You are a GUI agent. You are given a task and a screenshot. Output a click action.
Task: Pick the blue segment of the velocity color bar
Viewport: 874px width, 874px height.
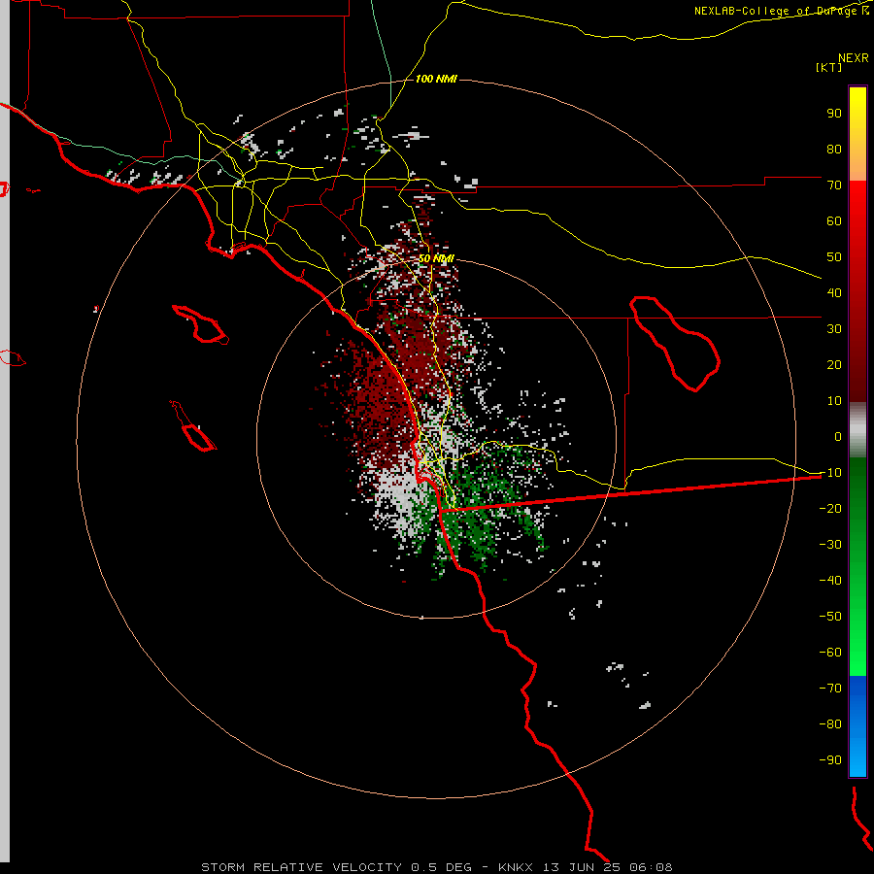pos(857,726)
